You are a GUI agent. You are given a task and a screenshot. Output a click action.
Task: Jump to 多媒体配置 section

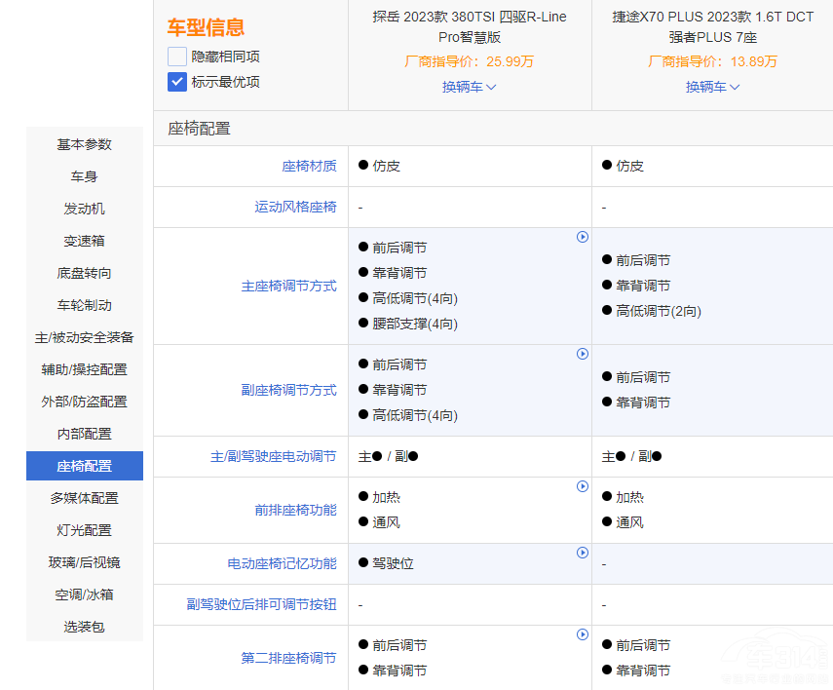pyautogui.click(x=85, y=498)
